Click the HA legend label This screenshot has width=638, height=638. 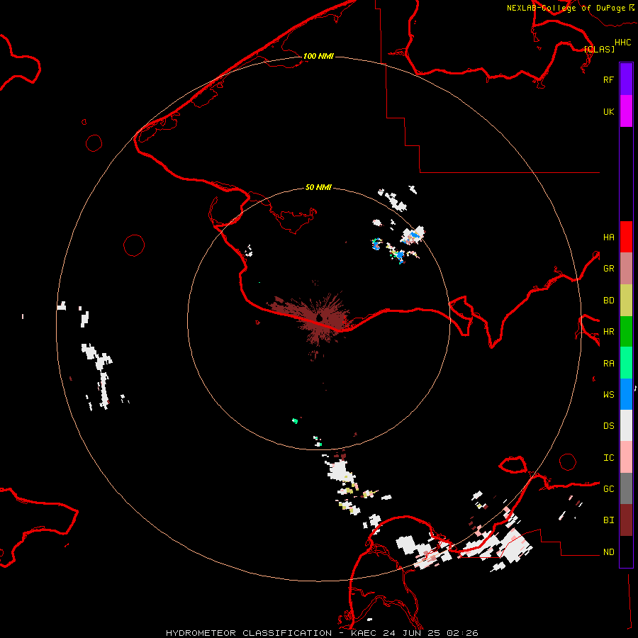click(608, 237)
